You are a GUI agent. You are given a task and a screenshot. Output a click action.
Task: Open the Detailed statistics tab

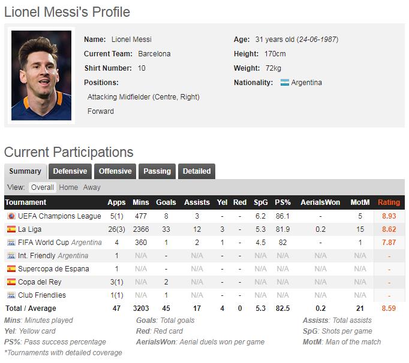tap(197, 171)
